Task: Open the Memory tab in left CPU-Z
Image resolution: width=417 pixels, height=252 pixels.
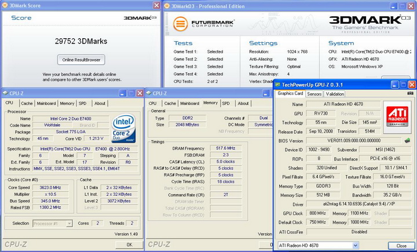Action: tap(67, 103)
